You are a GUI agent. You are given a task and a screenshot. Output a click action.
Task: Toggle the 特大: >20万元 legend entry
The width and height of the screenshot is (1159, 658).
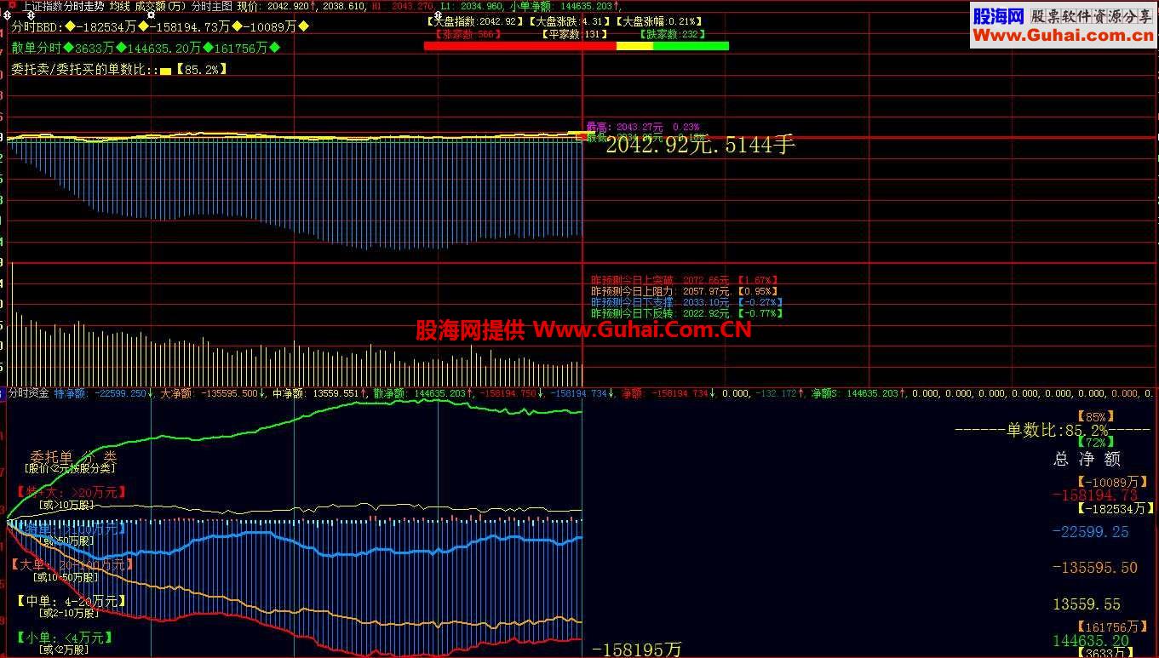coord(72,491)
